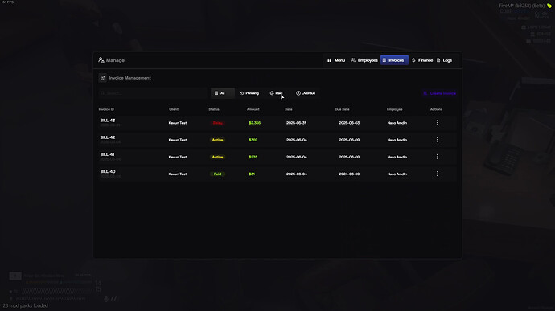The width and height of the screenshot is (555, 311).
Task: Click employee name in BILL-40 row
Action: [x=397, y=174]
